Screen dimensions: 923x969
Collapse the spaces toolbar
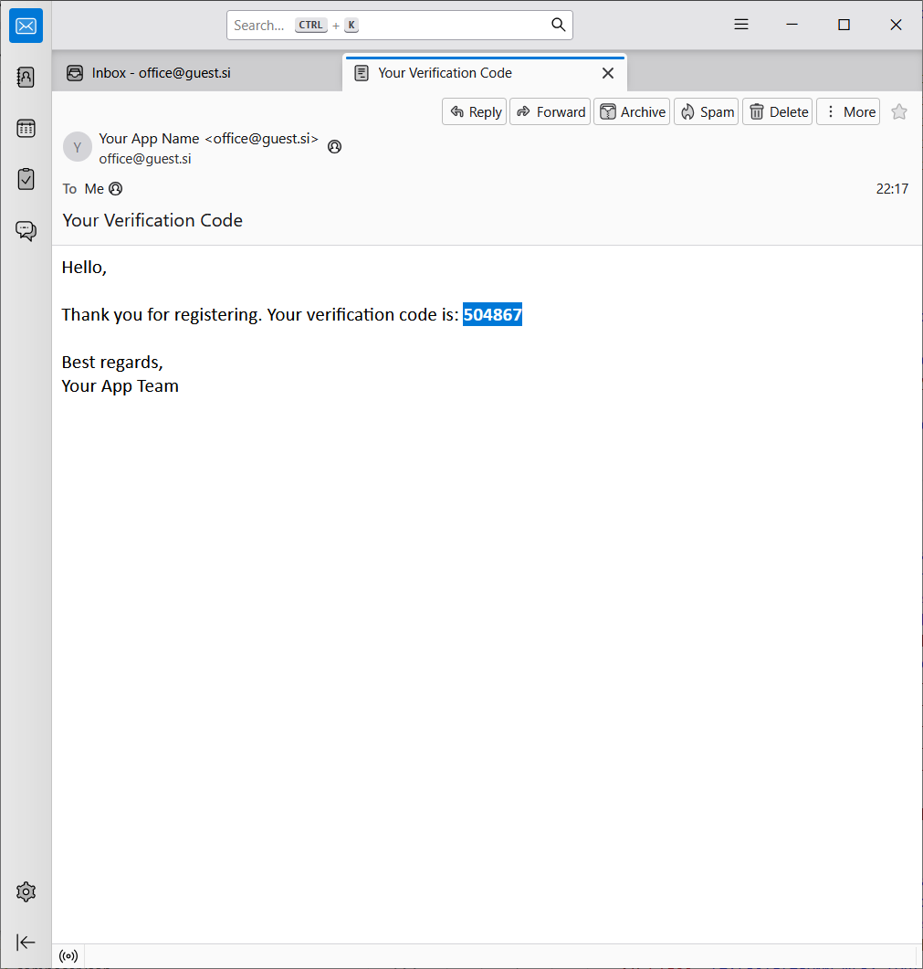[26, 942]
